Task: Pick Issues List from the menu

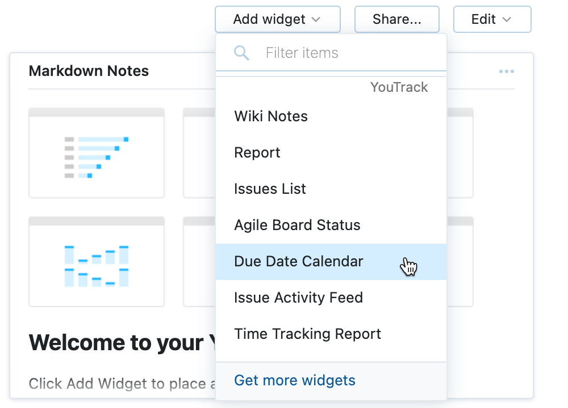Action: point(270,189)
